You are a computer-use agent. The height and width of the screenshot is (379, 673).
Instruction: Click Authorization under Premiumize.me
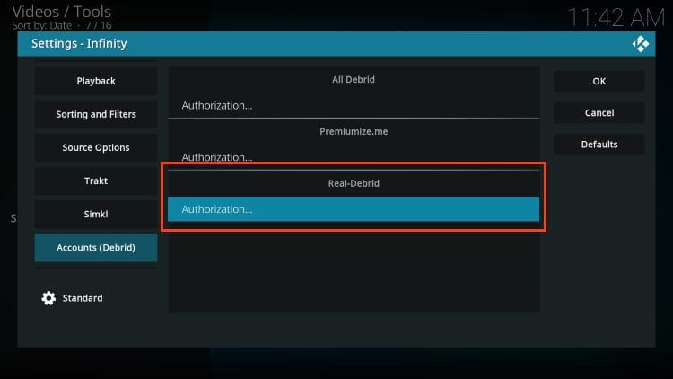(354, 157)
